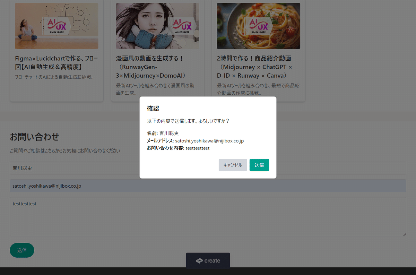Click キャンセル to dismiss the confirmation dialog
This screenshot has width=416, height=275.
[x=233, y=165]
